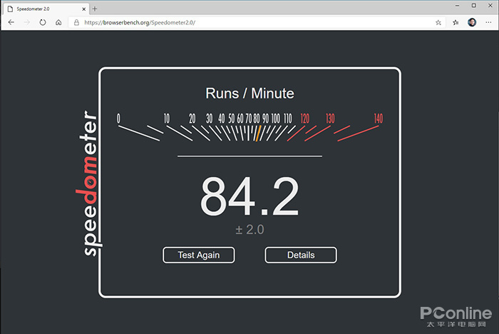Screen dimensions: 499x334
Task: Click the forward navigation arrow
Action: point(27,22)
